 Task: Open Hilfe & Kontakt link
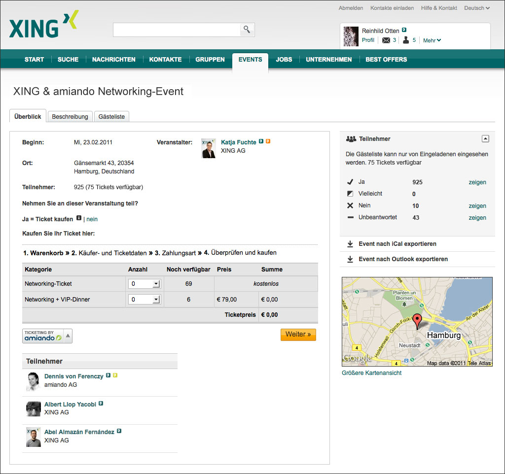(439, 8)
